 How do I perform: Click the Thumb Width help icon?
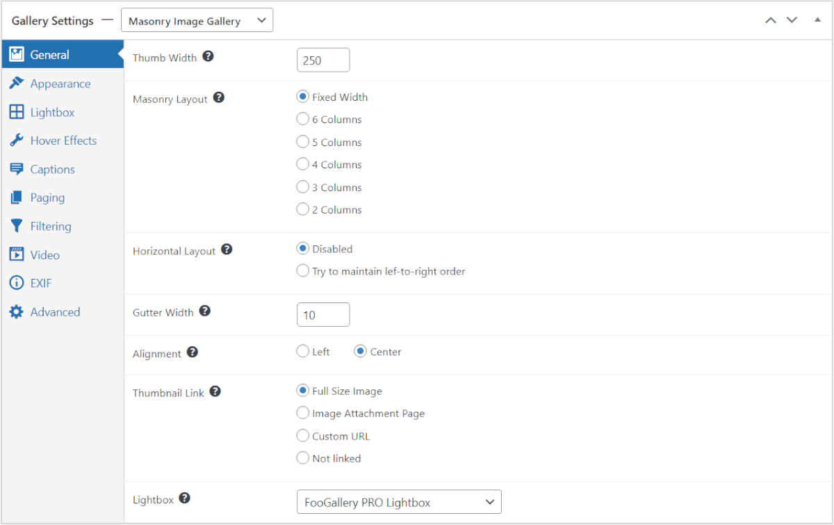[x=208, y=57]
